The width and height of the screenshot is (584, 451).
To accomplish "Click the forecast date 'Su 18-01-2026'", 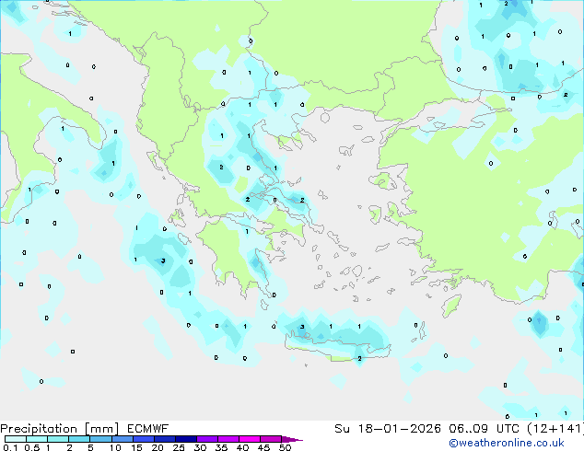I will click(x=388, y=428).
